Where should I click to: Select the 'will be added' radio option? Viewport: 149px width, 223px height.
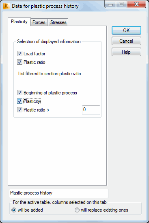14,210
